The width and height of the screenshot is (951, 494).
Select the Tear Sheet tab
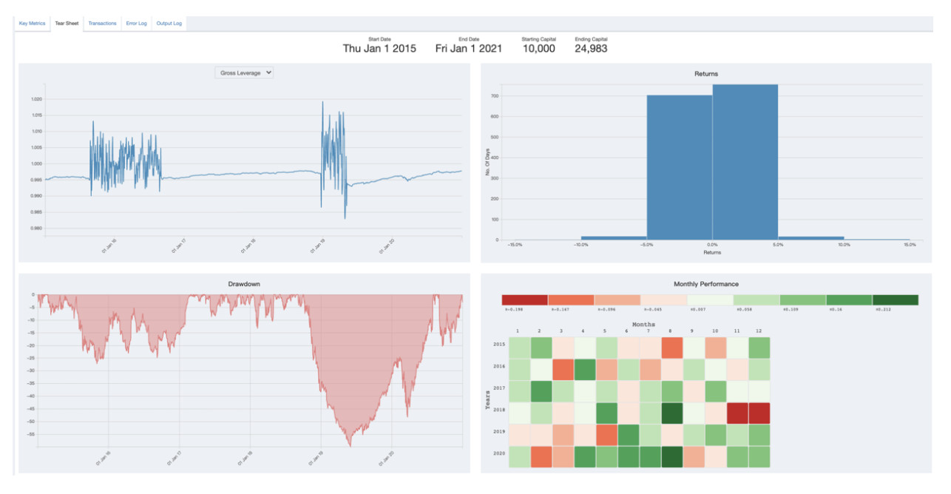[x=67, y=24]
